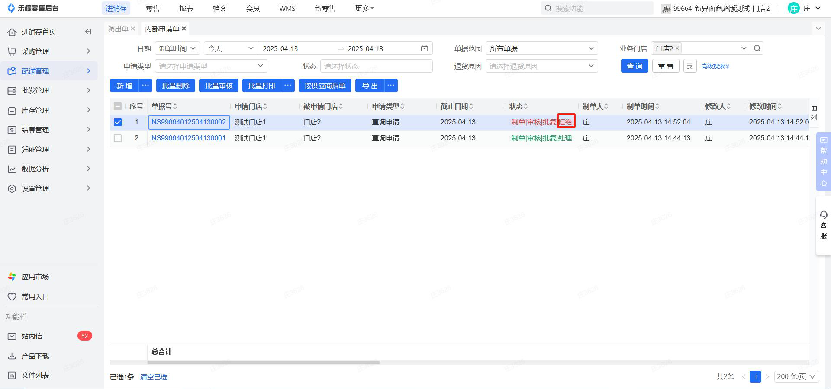This screenshot has width=831, height=389.
Task: Open the 申请类型 dropdown
Action: click(x=211, y=66)
